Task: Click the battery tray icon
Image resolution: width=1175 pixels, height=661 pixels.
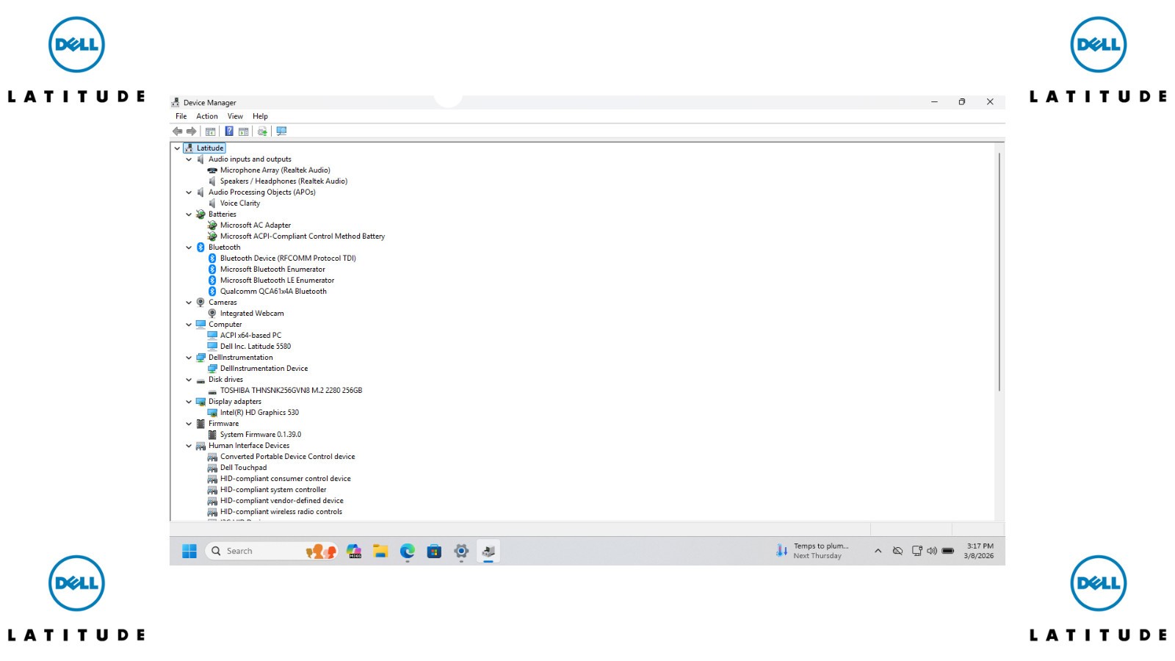Action: 948,552
